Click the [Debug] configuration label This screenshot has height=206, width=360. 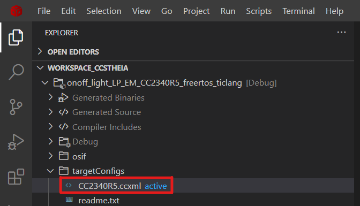261,83
